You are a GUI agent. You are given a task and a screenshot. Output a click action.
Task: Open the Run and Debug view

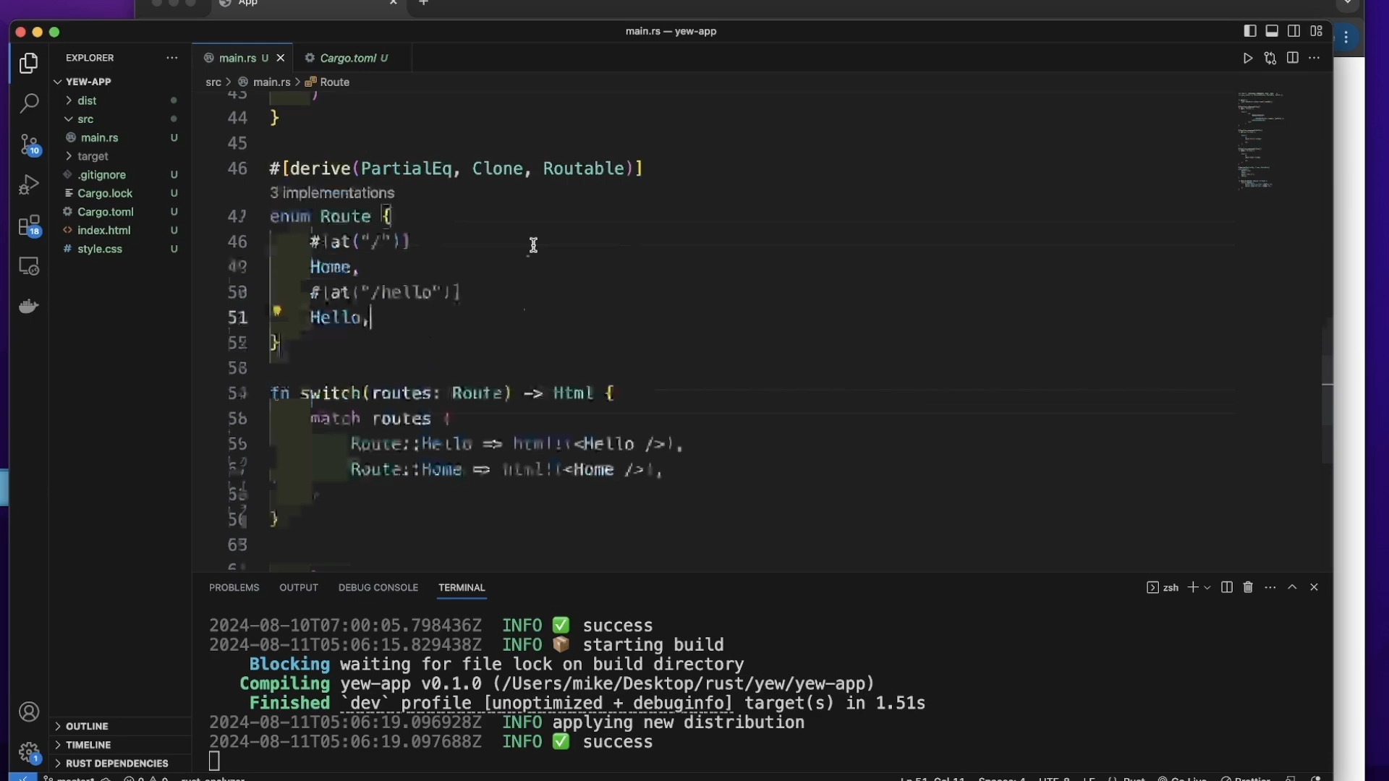pos(29,185)
